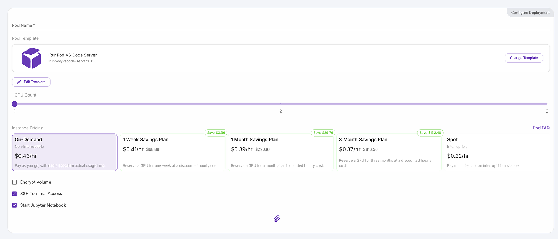
Task: Select the On-Demand pricing option
Action: (x=65, y=152)
